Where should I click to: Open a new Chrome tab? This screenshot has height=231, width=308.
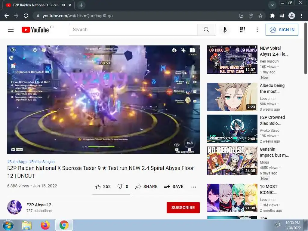[81, 5]
